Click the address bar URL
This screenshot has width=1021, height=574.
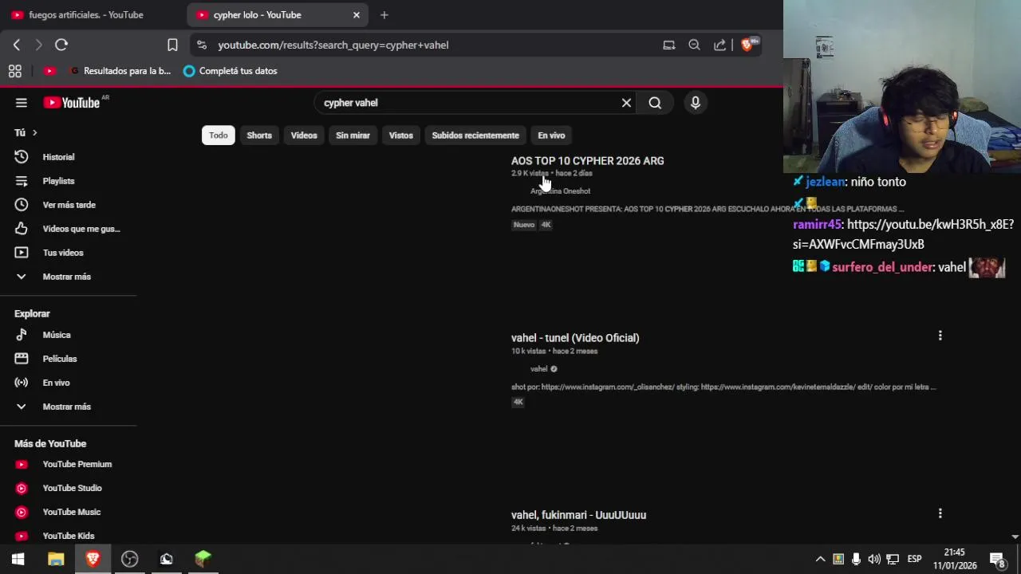click(333, 45)
